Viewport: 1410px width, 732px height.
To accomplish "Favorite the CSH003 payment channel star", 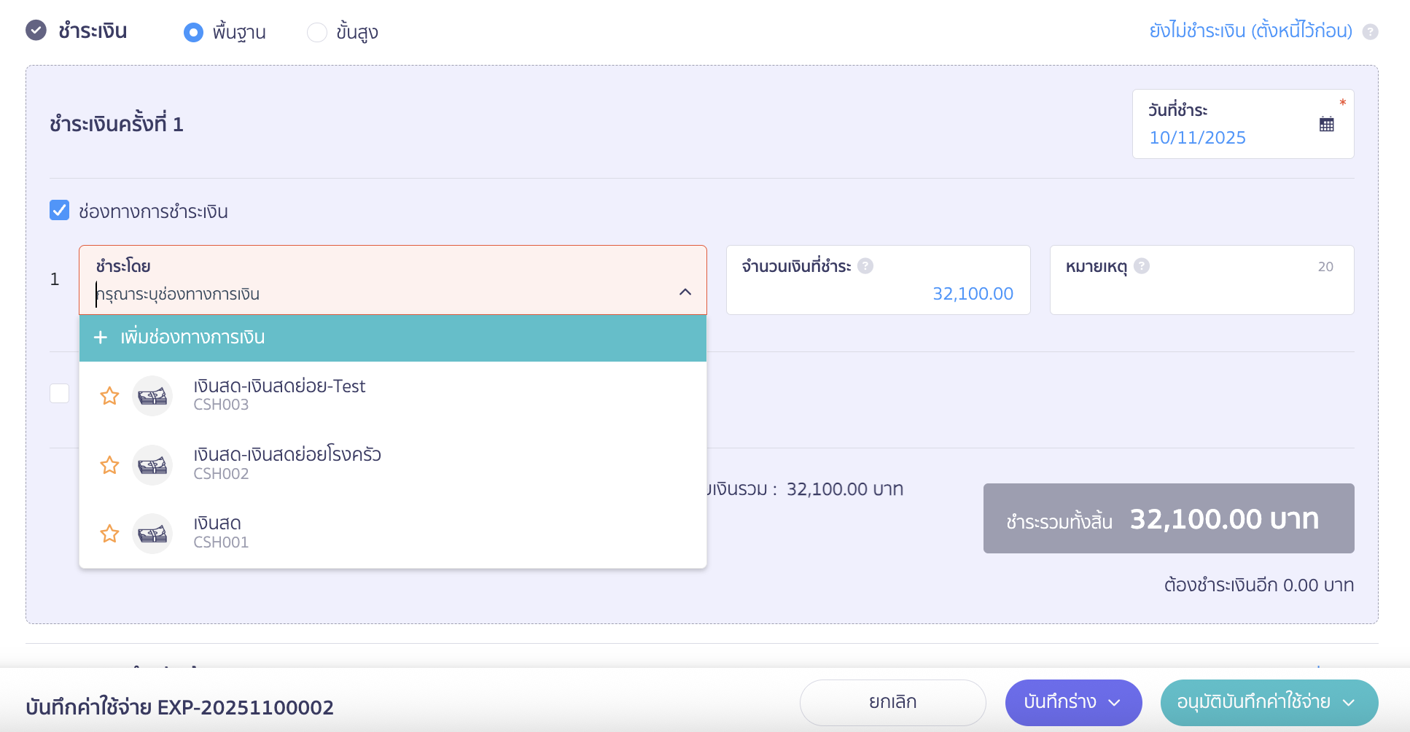I will point(109,396).
